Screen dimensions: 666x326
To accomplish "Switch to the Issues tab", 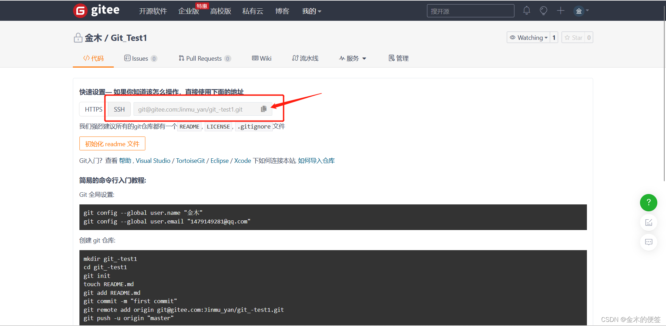I will [140, 58].
